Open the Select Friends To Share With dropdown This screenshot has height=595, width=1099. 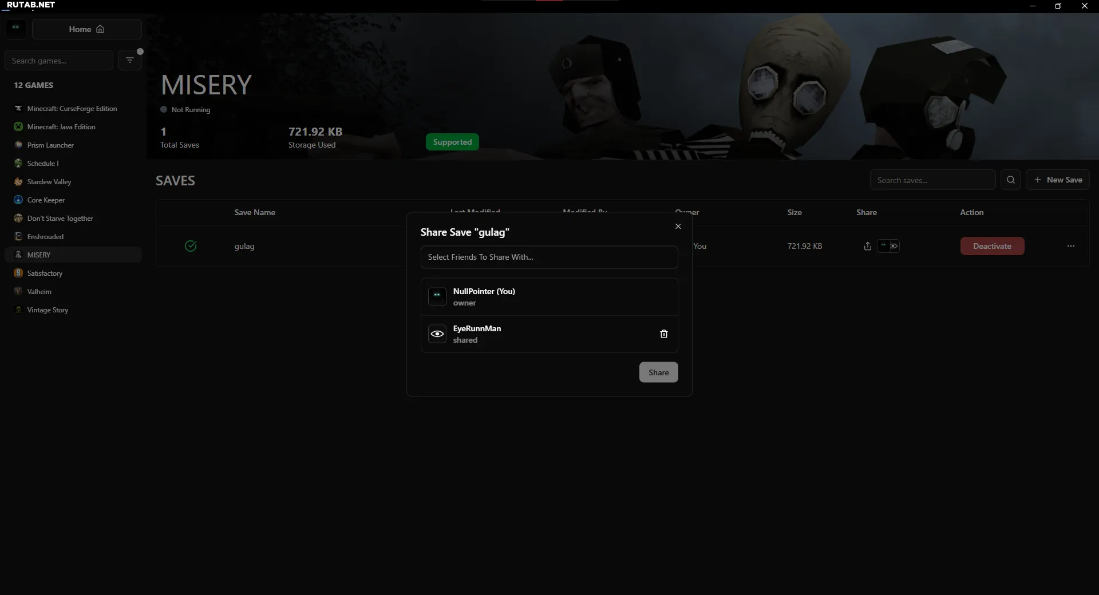click(549, 257)
